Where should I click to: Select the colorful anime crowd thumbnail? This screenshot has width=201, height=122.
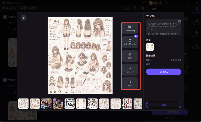coord(58,104)
